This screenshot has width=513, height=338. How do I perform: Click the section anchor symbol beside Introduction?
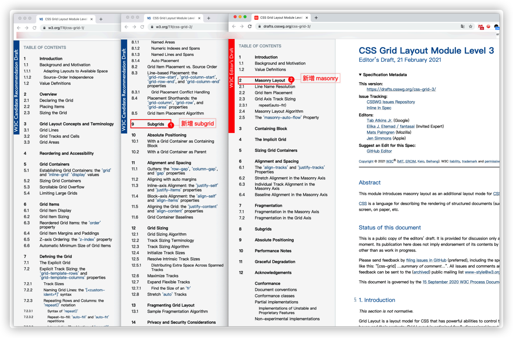355,300
